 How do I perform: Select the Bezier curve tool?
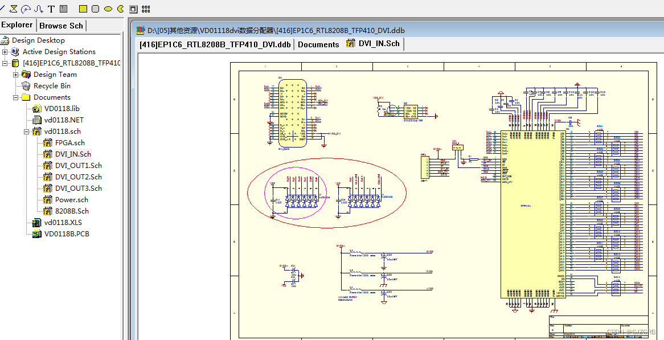[x=38, y=9]
